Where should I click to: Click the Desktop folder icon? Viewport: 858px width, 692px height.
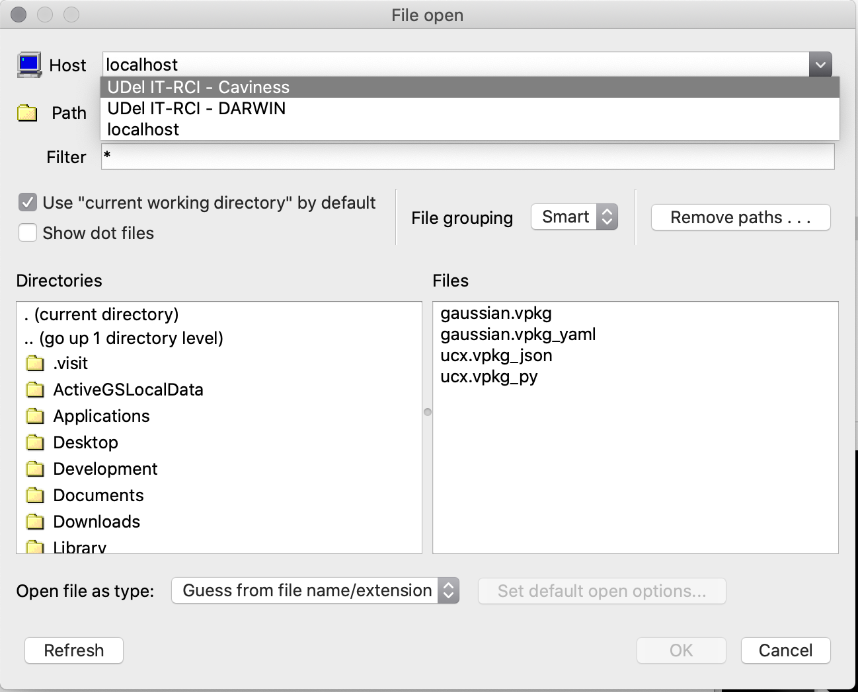coord(35,442)
